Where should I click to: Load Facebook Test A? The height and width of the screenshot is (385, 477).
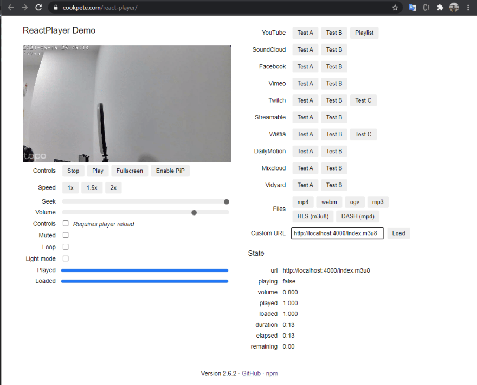tap(305, 66)
